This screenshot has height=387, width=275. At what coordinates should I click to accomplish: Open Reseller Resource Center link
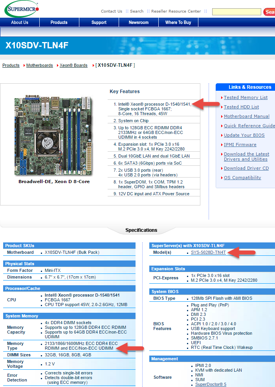tap(176, 11)
